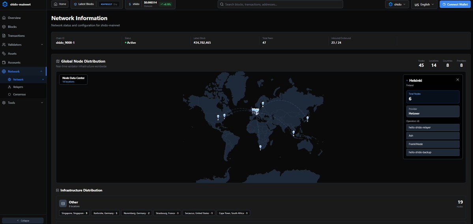Focus the search blocks, transactions, addresses field

click(x=280, y=4)
